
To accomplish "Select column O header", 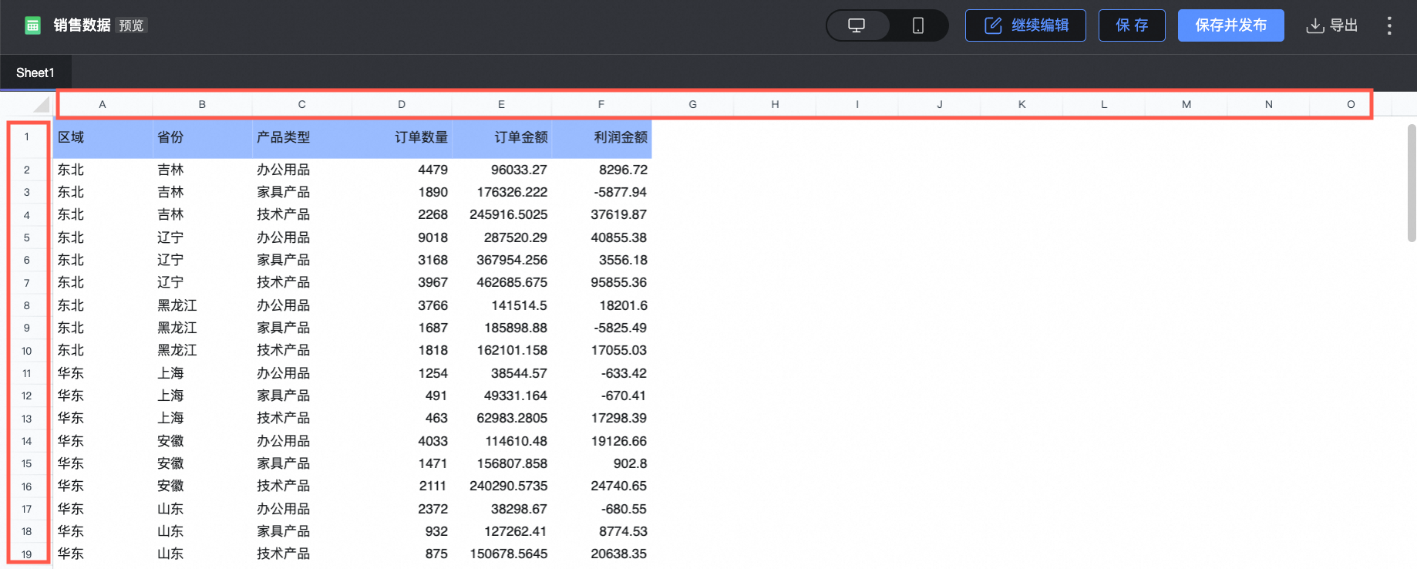I will [1351, 104].
